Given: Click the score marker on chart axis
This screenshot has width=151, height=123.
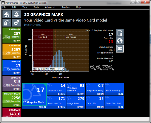Looking at the screenshot, I should coord(33,71).
